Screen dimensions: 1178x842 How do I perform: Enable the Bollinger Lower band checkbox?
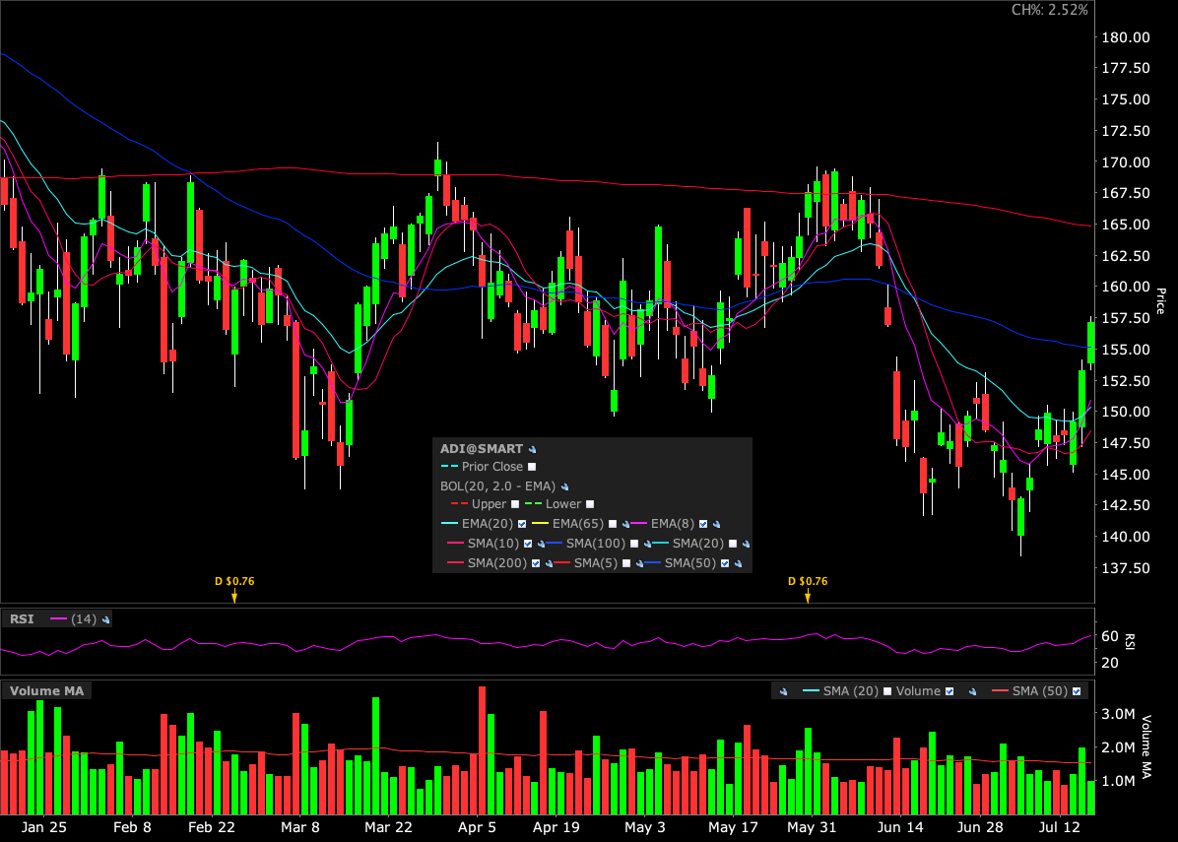click(590, 504)
